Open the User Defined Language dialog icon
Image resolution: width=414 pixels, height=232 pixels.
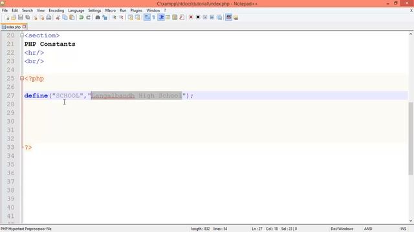click(x=168, y=17)
